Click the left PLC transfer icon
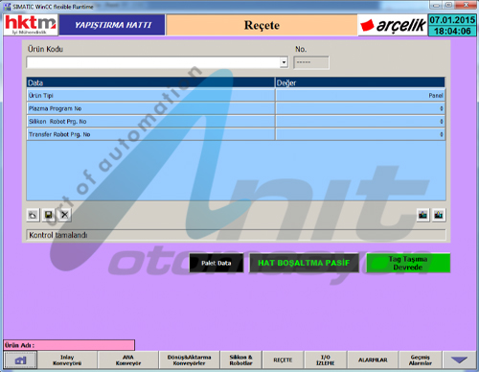The image size is (479, 372). (422, 215)
